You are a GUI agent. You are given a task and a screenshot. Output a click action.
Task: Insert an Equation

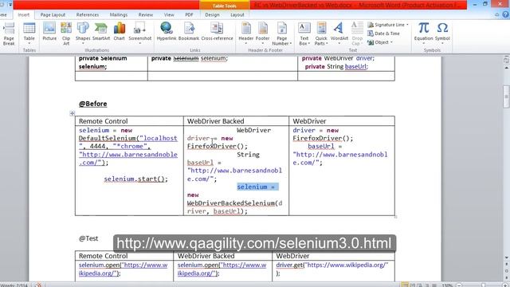click(423, 33)
